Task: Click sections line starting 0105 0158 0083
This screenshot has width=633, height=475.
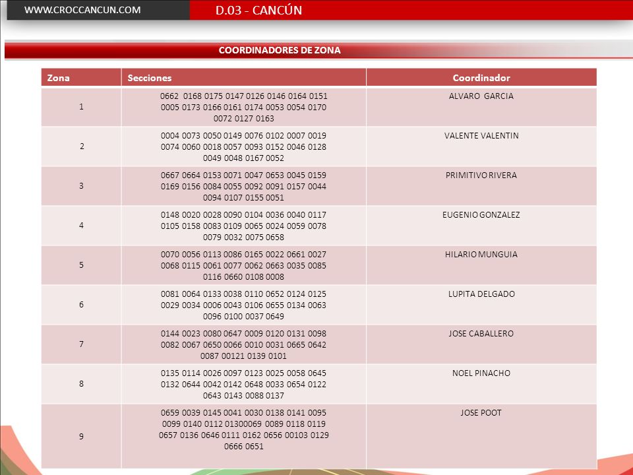Action: click(244, 226)
